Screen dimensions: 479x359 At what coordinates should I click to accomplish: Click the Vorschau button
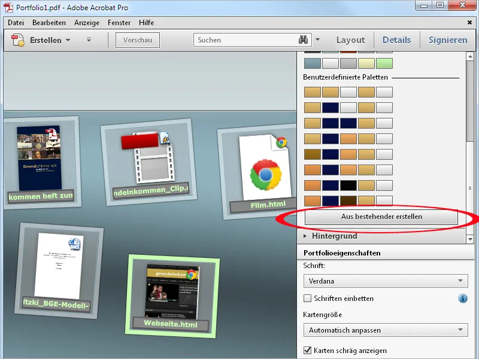click(138, 40)
